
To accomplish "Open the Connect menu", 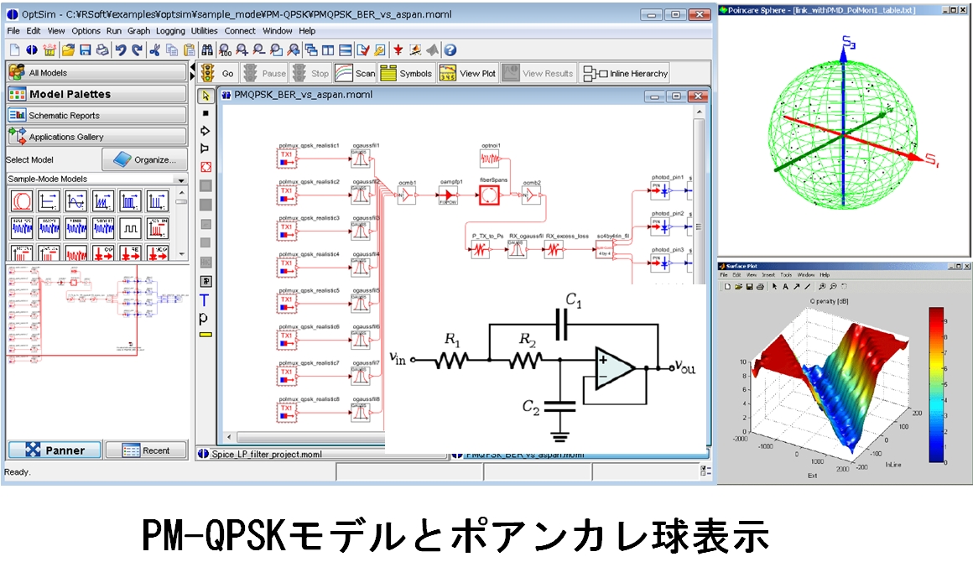I will pyautogui.click(x=240, y=30).
